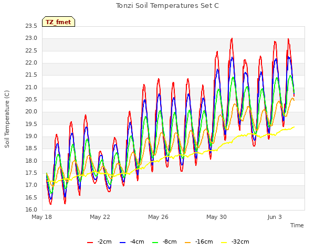The image size is (336, 252).
Task: Click the 17.5 y-axis tick label
Action: (x=31, y=173)
